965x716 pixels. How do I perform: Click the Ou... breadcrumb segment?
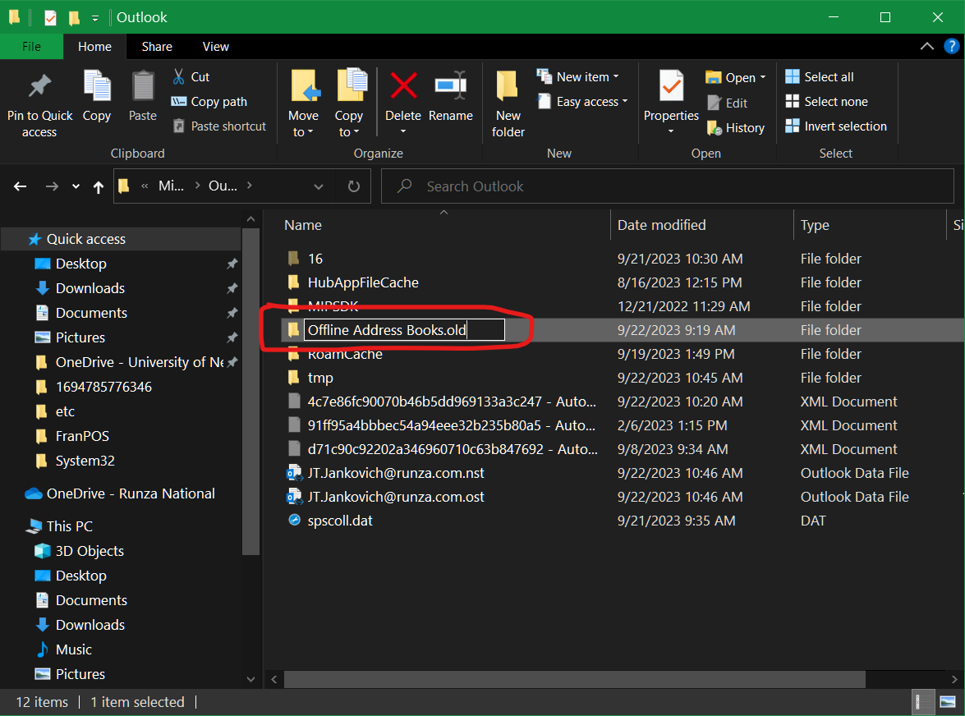pyautogui.click(x=223, y=186)
